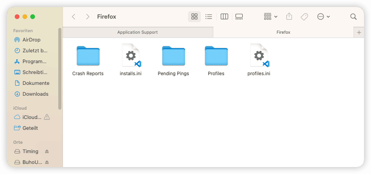Click the Pending Pings label

pyautogui.click(x=173, y=74)
